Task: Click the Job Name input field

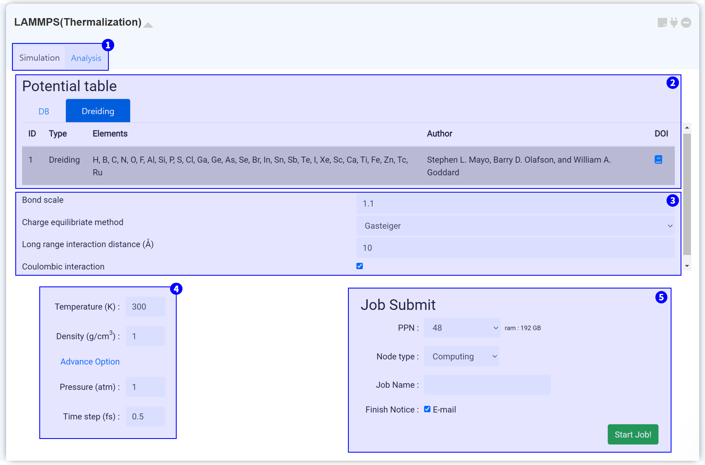Action: point(487,385)
